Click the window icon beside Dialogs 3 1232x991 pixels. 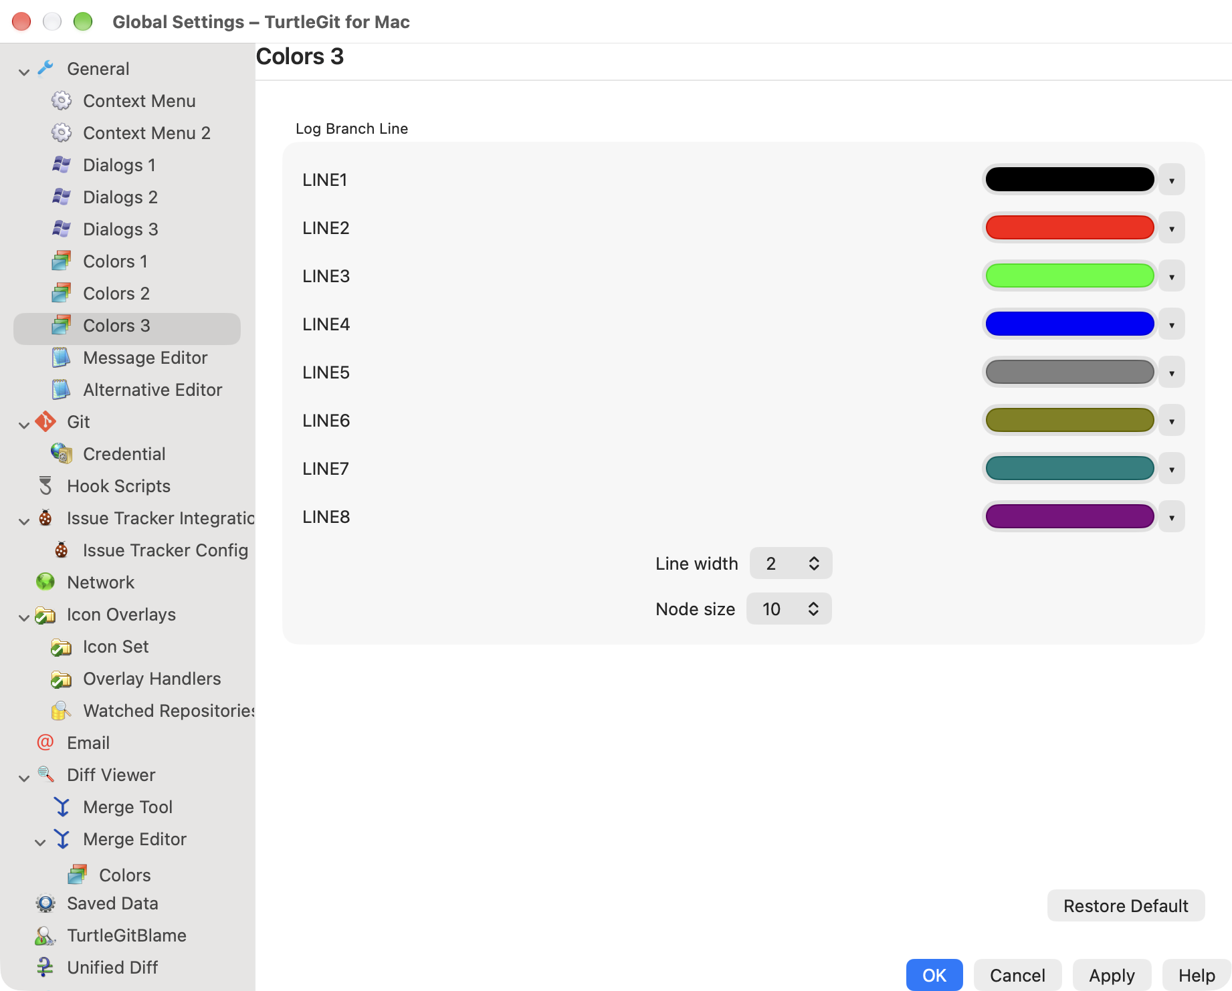(x=62, y=229)
